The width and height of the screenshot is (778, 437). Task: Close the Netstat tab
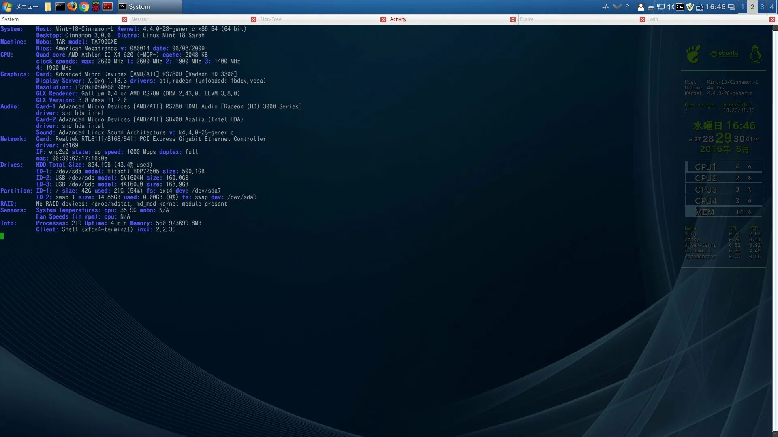[x=253, y=19]
